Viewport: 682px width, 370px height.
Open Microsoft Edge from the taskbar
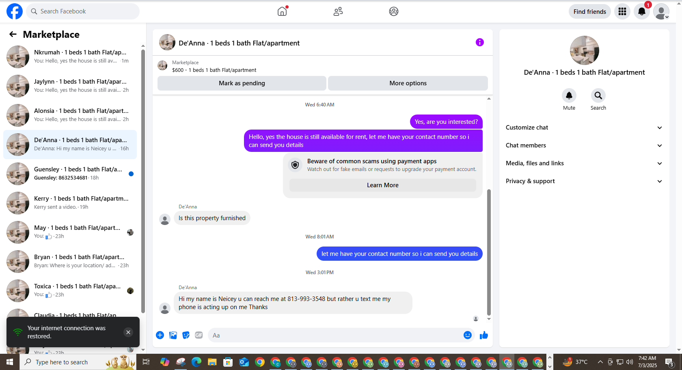click(196, 362)
